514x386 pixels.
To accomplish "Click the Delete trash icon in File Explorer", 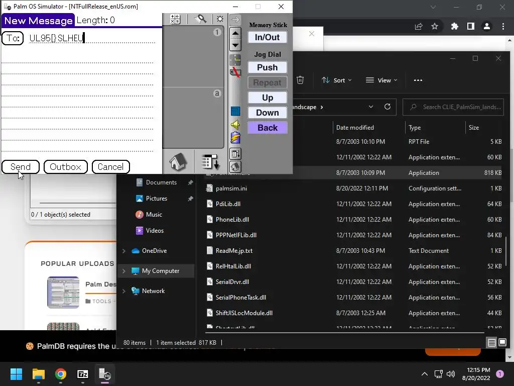I will click(300, 80).
